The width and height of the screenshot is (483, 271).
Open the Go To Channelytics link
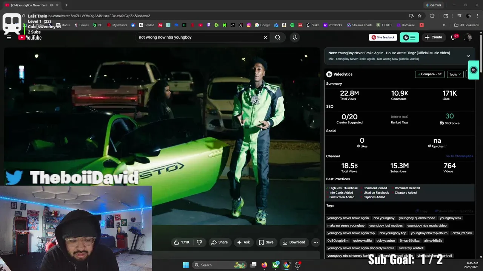click(459, 156)
